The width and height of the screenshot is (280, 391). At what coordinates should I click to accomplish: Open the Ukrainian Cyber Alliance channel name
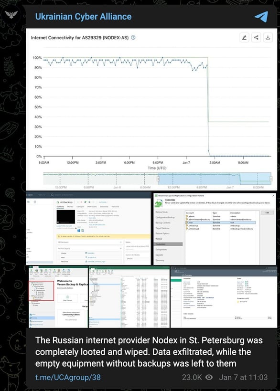[x=83, y=16]
